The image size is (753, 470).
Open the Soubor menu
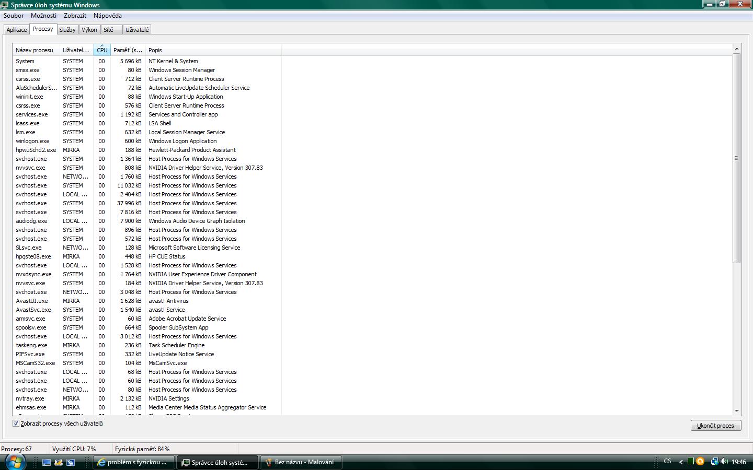pos(14,16)
